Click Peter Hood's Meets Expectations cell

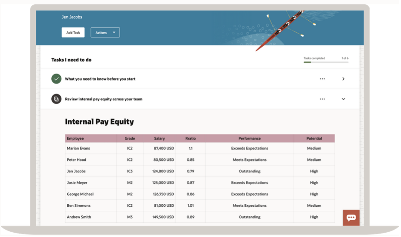pyautogui.click(x=250, y=160)
